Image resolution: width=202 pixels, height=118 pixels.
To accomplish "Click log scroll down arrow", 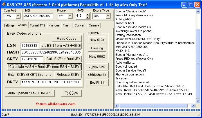I will coord(198,101).
